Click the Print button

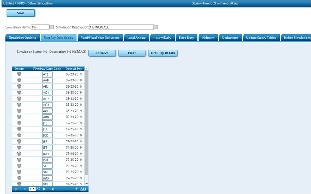click(x=132, y=53)
